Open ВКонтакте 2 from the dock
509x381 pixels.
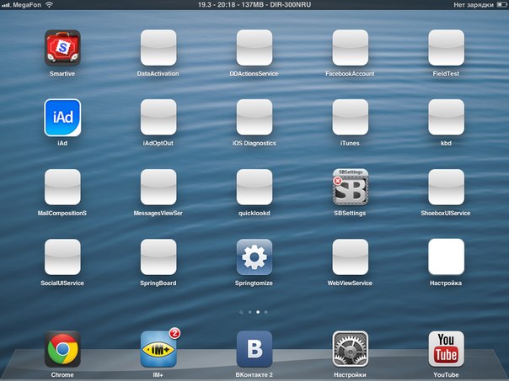pos(254,349)
